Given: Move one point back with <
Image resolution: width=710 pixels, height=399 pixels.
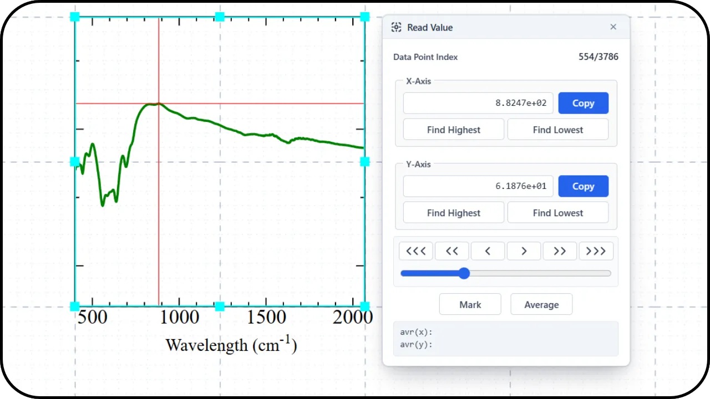Looking at the screenshot, I should tap(488, 251).
